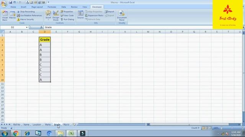Viewport: 245px width, 137px height.
Task: Select the Grade sheet tab
Action: pyautogui.click(x=57, y=124)
